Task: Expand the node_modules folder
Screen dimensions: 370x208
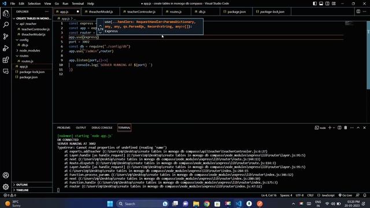Action: (29, 50)
